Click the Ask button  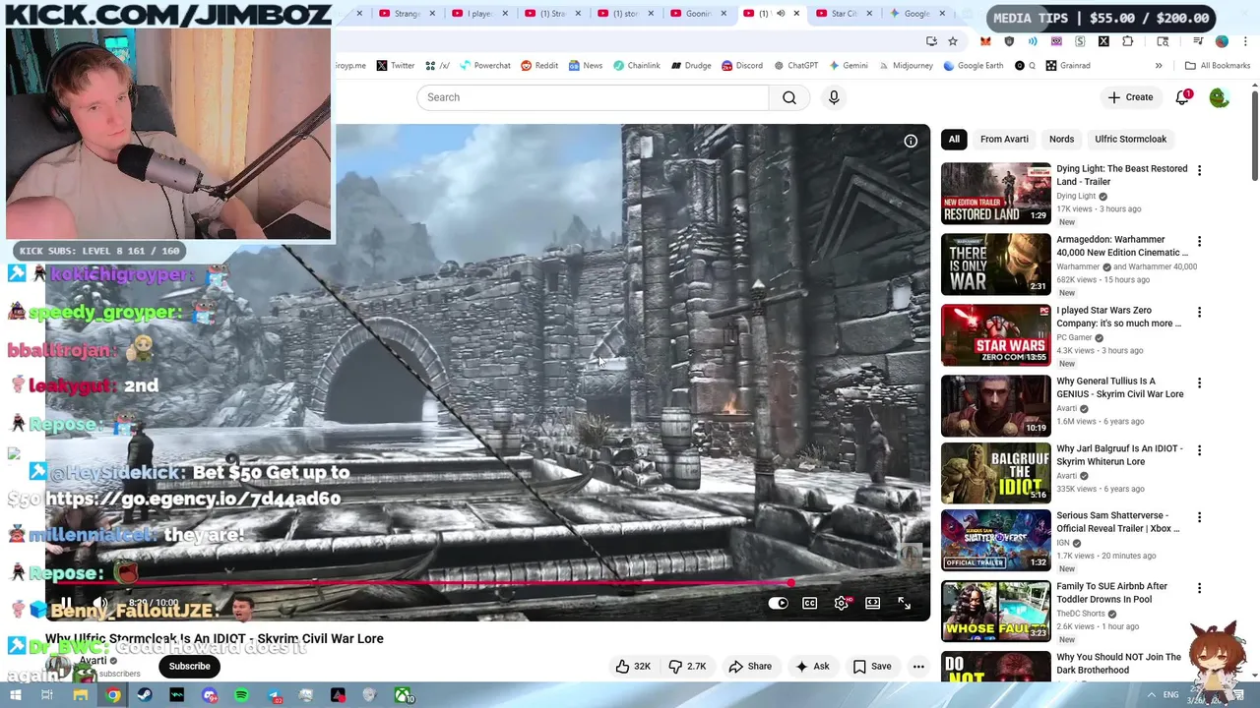click(812, 666)
